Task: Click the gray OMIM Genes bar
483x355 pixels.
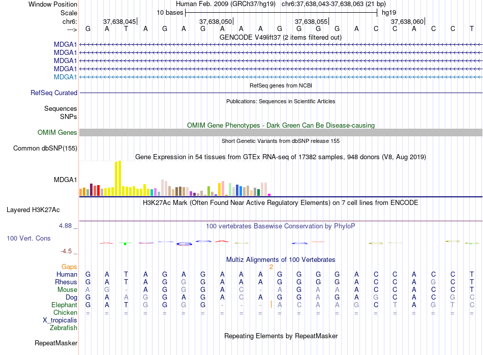Action: click(x=281, y=133)
